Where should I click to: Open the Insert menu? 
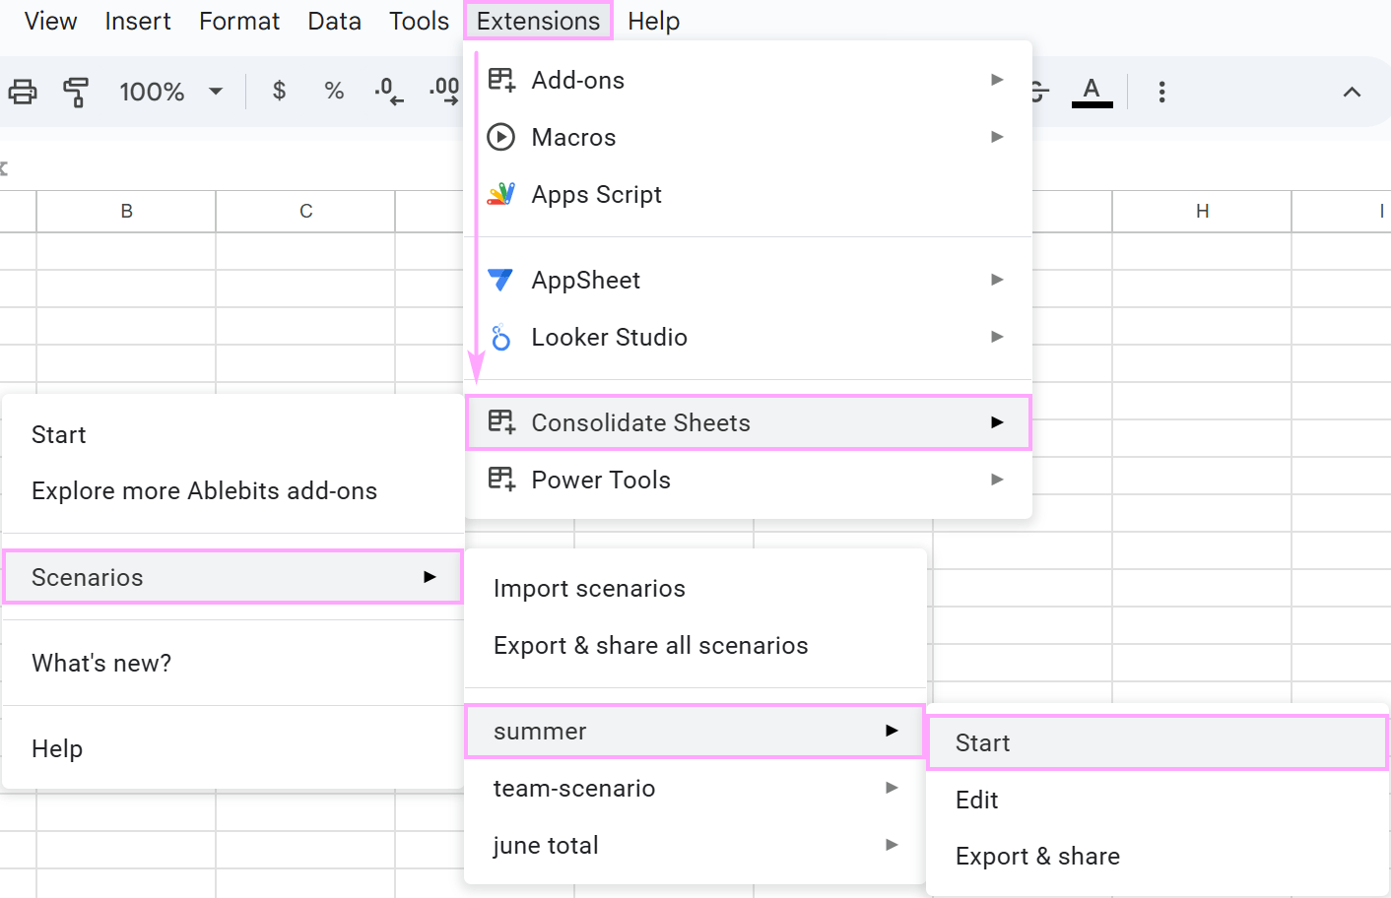(x=138, y=21)
